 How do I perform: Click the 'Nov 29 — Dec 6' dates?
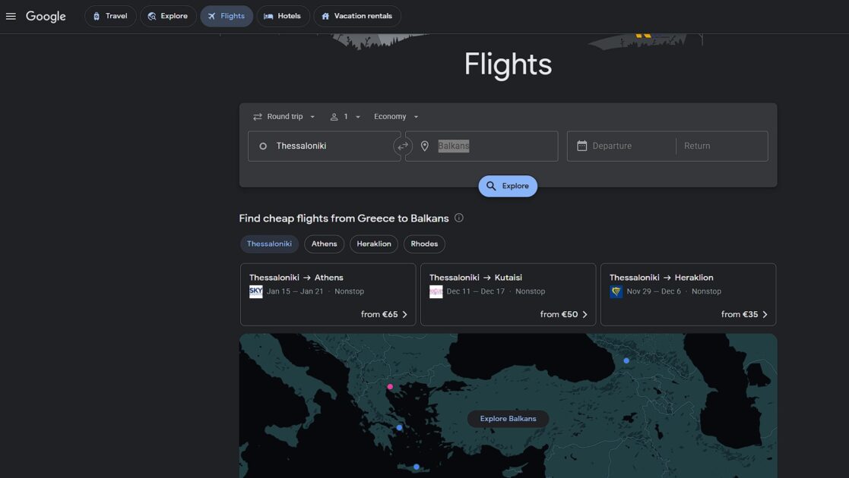point(654,291)
